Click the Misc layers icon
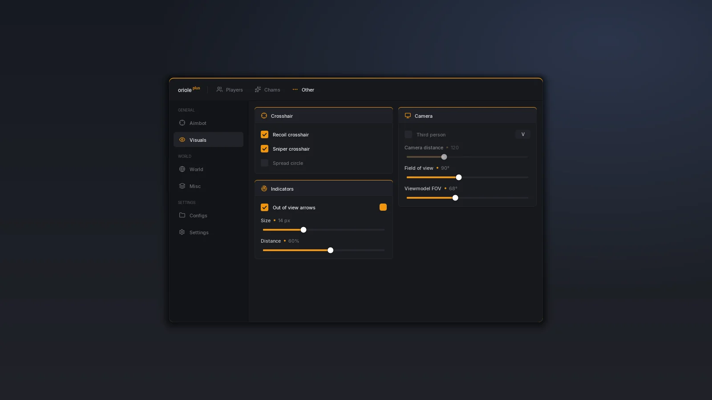This screenshot has height=400, width=712. (182, 186)
